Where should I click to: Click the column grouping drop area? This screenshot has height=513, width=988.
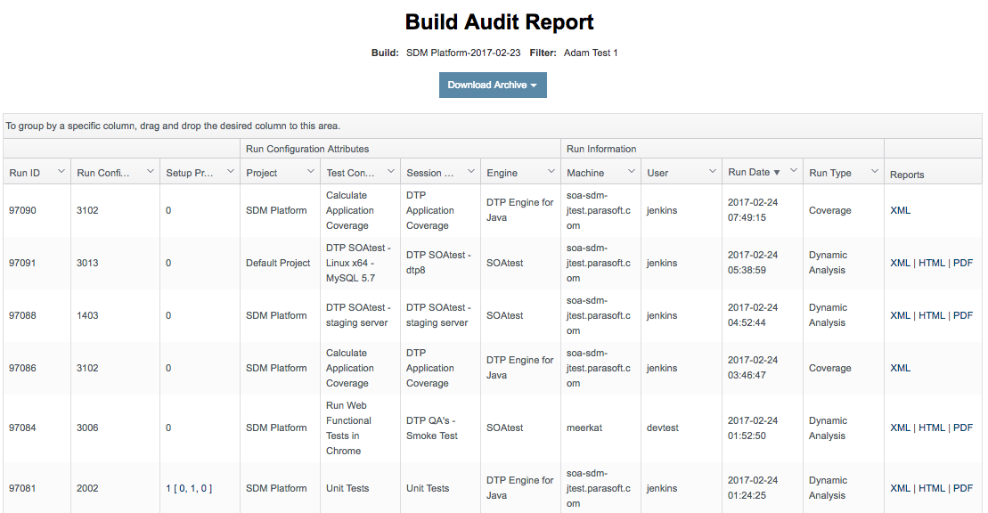coord(492,126)
